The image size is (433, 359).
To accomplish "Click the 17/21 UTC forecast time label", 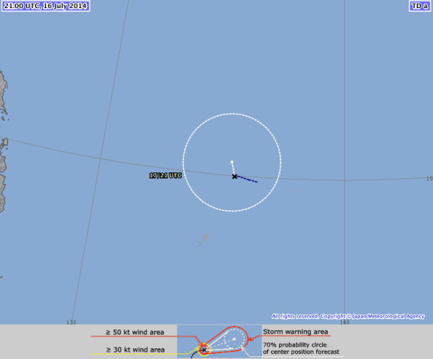I will click(165, 176).
